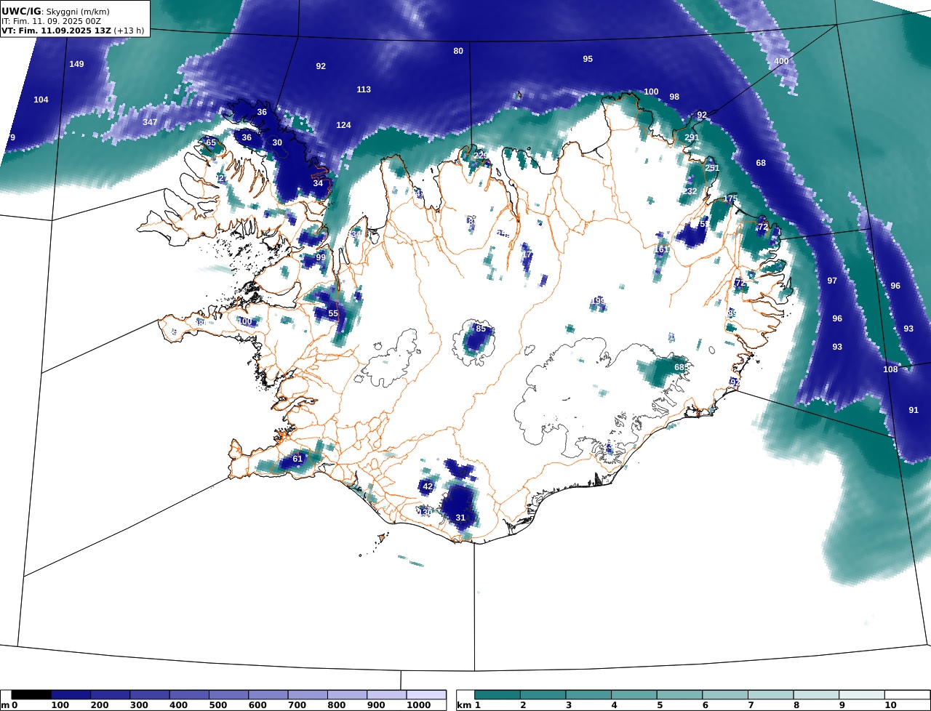Click the visibility value 149
931x711 pixels.
point(76,64)
